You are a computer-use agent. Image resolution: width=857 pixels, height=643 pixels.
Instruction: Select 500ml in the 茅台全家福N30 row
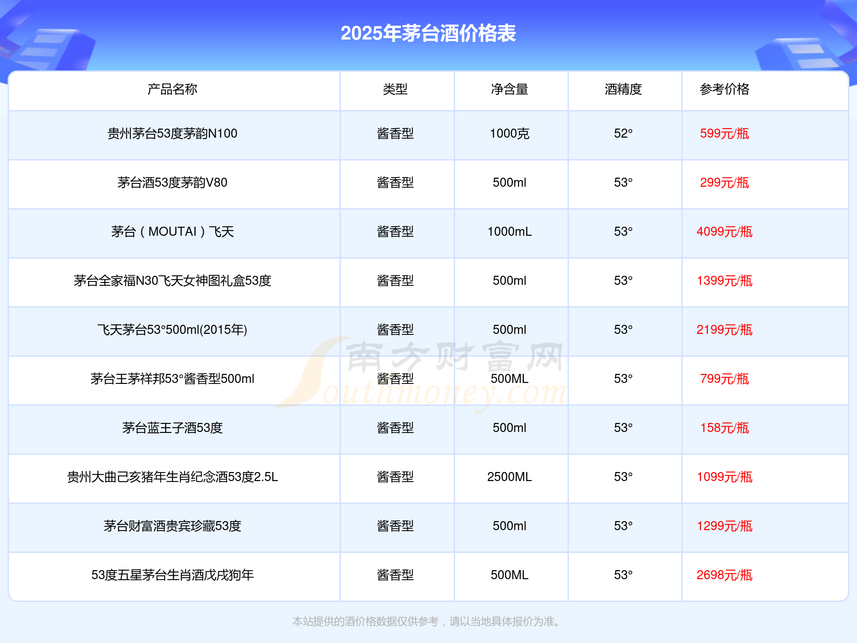pyautogui.click(x=509, y=281)
